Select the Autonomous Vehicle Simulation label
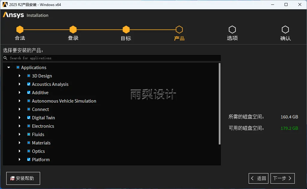 coord(64,101)
